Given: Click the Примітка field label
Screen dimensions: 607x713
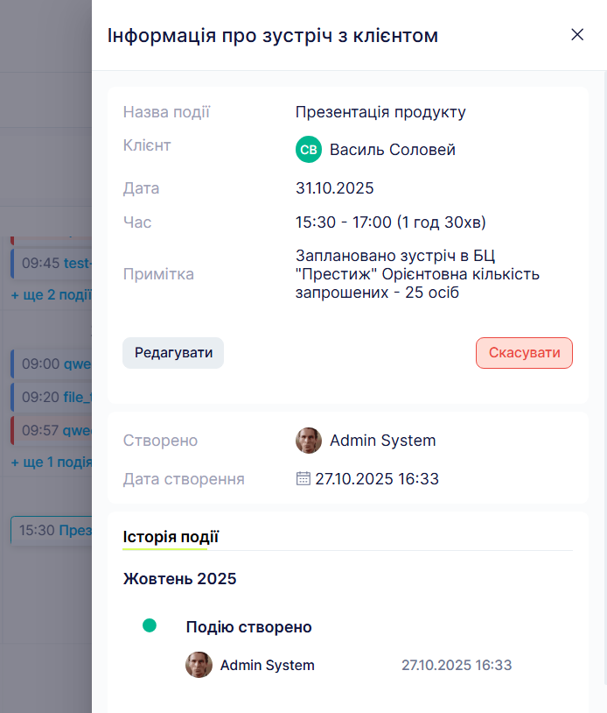Looking at the screenshot, I should [158, 274].
